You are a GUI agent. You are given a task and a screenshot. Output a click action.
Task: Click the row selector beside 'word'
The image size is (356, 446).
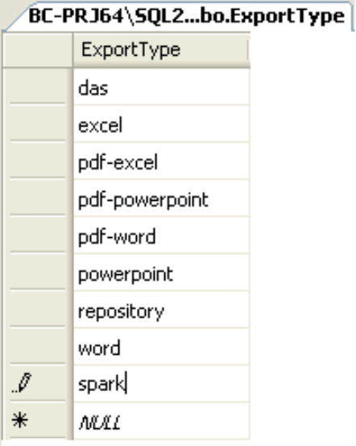[x=38, y=346]
